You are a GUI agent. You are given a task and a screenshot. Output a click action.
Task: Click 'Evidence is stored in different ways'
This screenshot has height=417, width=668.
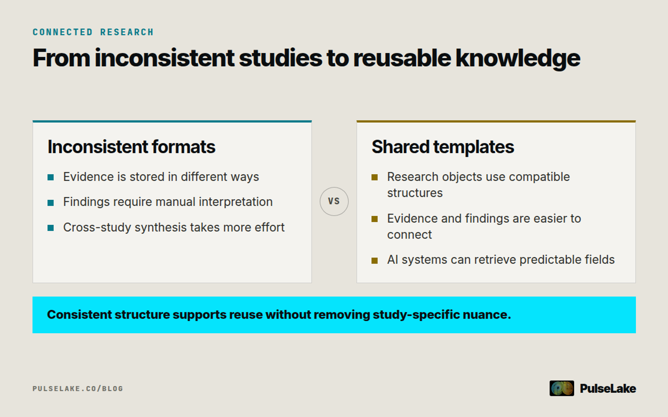click(x=161, y=177)
